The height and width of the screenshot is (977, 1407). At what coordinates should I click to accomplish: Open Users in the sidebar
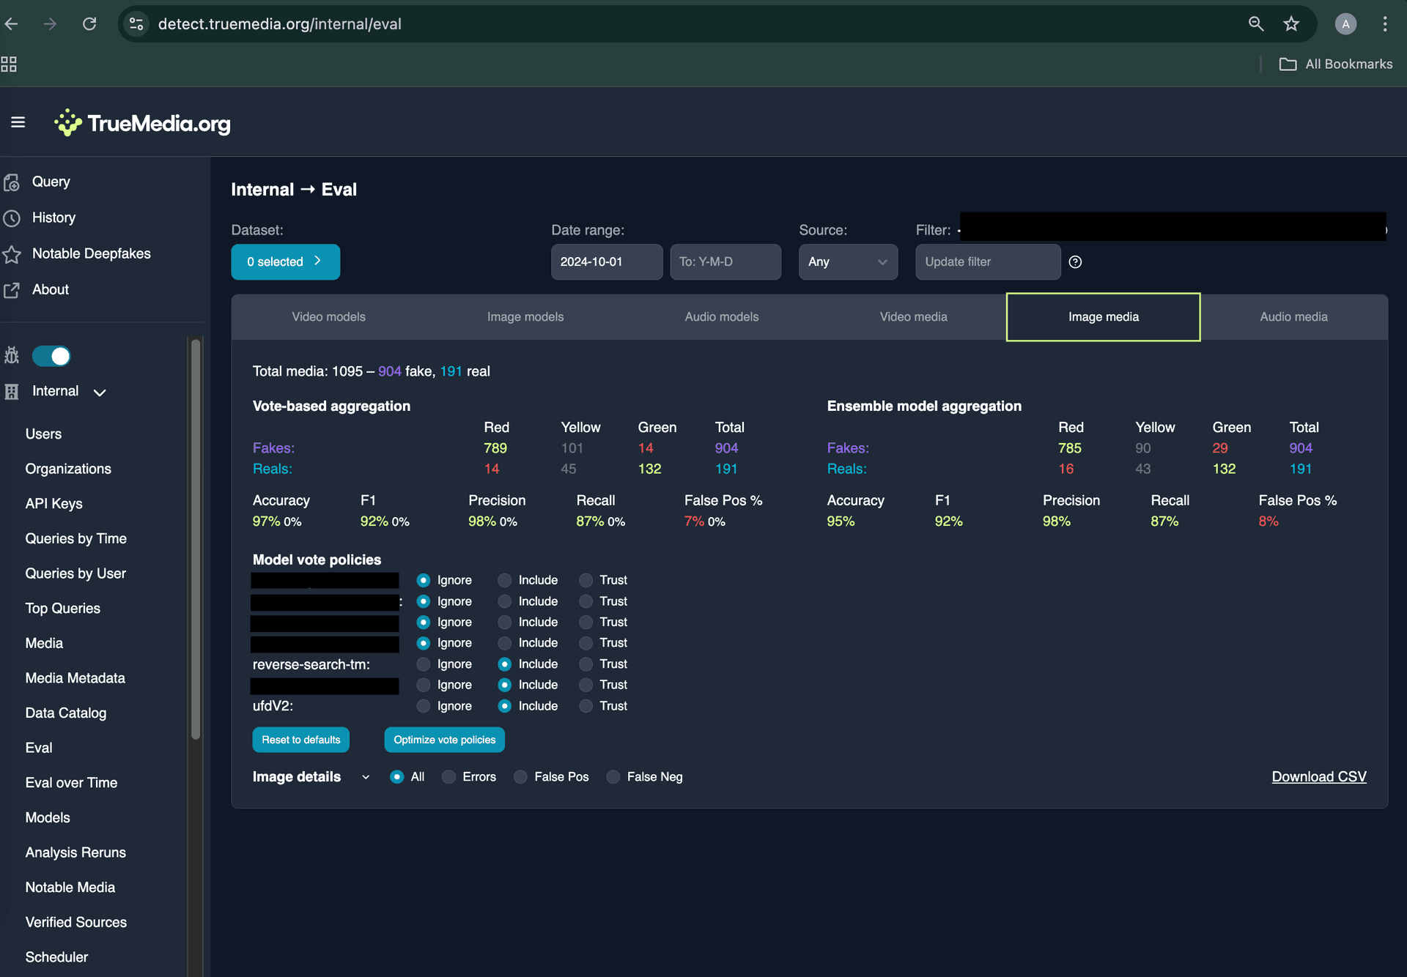pos(43,434)
